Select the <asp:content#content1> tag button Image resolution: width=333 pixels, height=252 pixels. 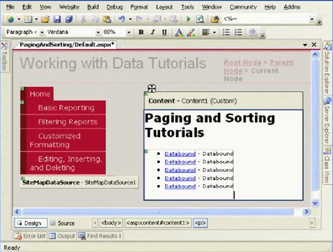pos(158,223)
